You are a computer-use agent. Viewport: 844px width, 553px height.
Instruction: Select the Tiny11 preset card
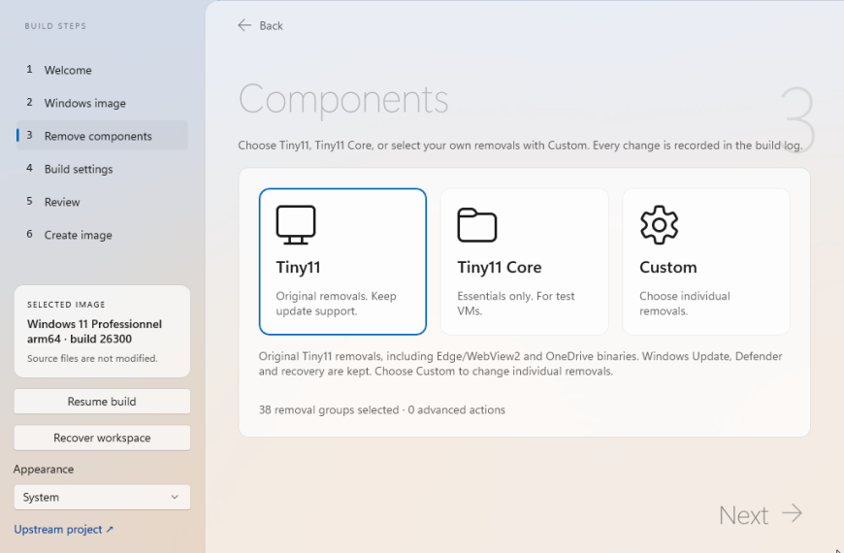342,262
